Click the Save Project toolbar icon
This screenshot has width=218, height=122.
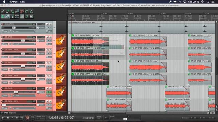pyautogui.click(x=12, y=11)
